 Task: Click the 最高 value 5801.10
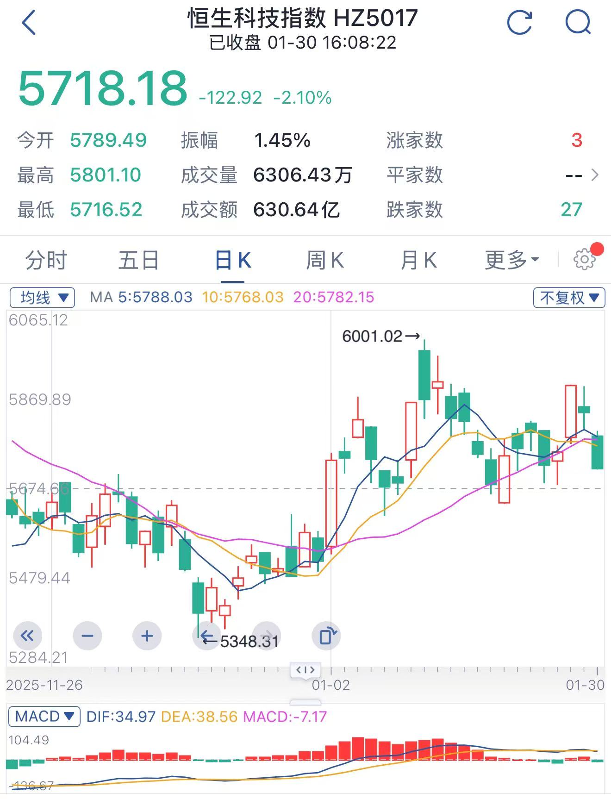click(106, 175)
